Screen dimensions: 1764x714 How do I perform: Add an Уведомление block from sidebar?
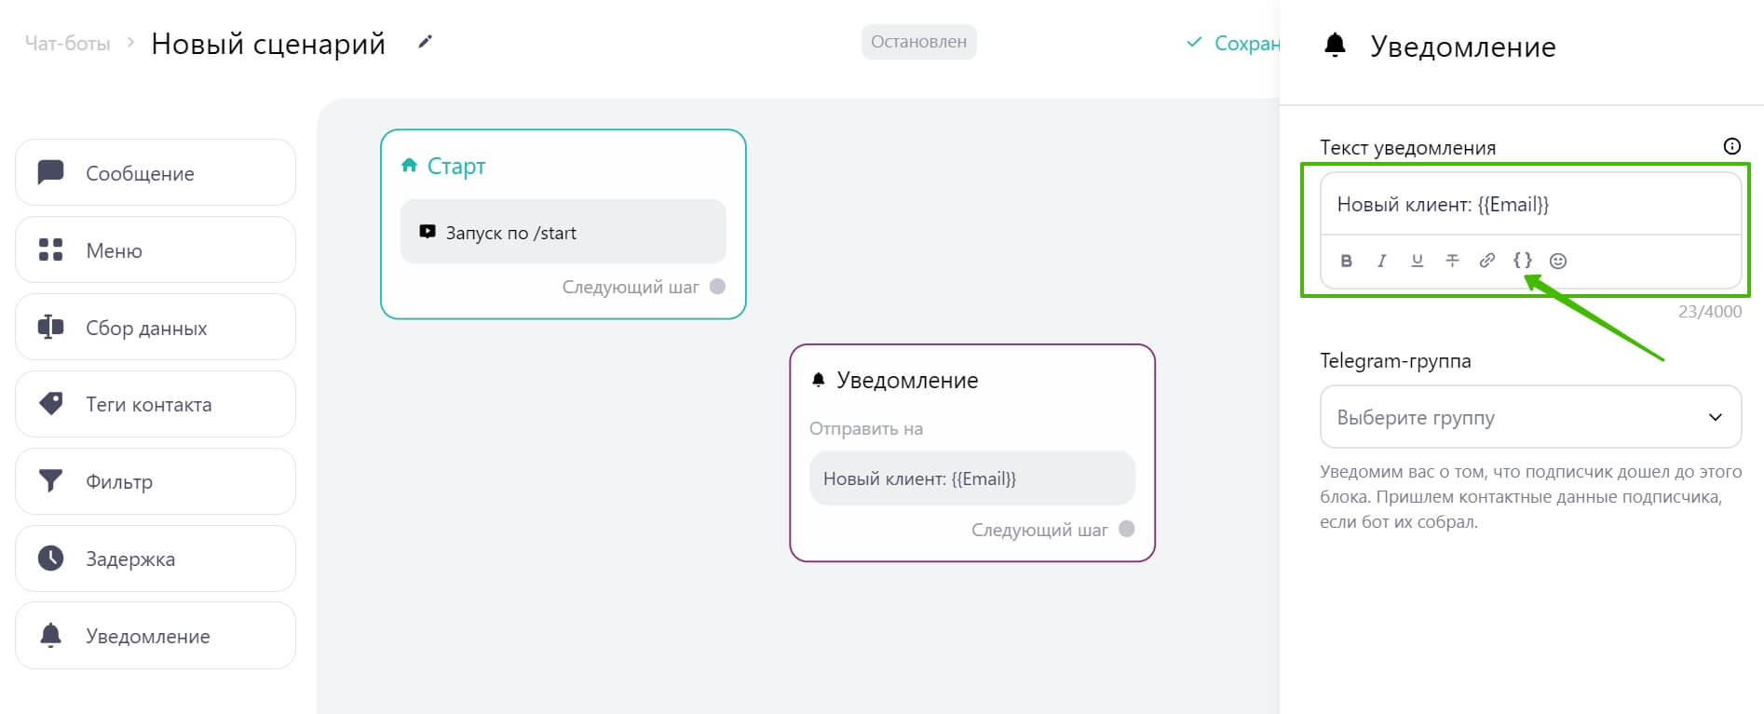click(x=156, y=636)
